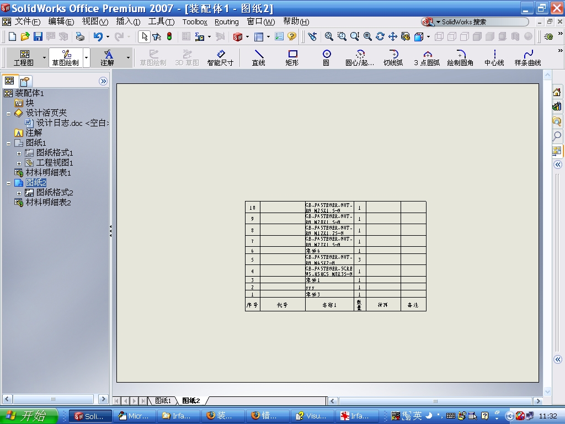
Task: Select the Spline 样条曲线 tool
Action: [527, 57]
